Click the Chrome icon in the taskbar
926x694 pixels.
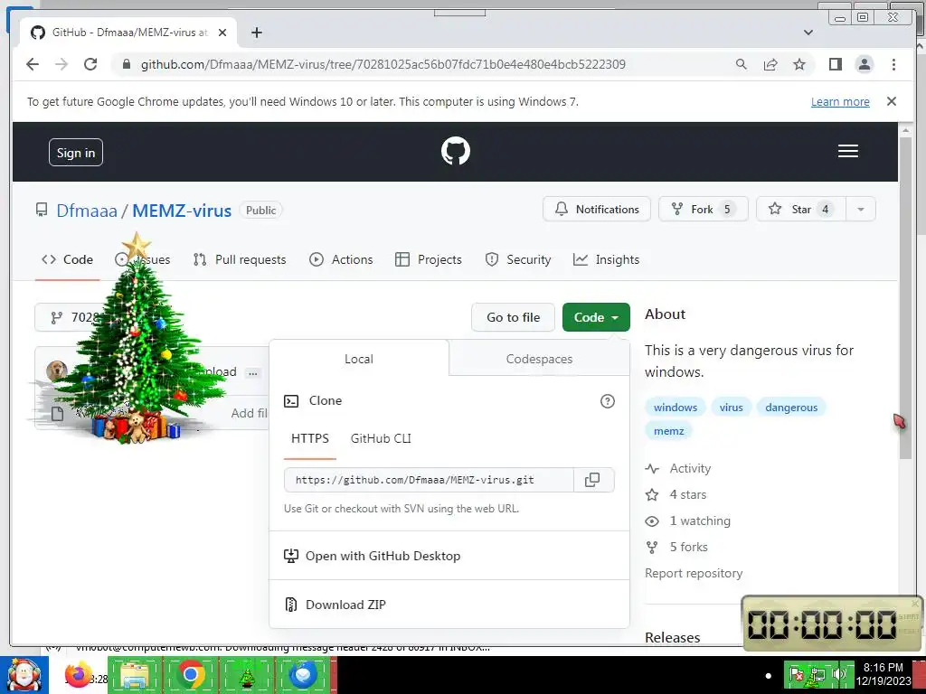point(191,674)
